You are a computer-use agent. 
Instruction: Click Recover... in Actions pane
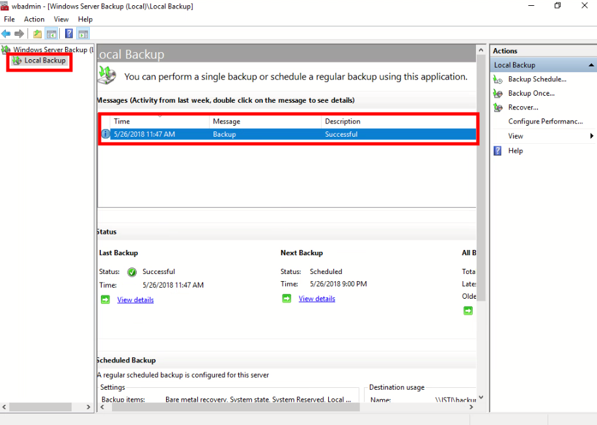523,107
